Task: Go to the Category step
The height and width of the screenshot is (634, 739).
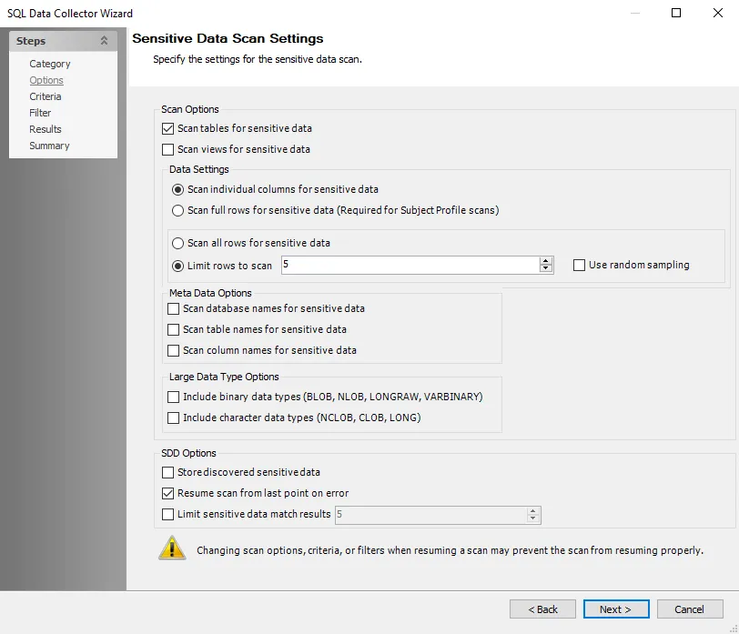Action: (x=49, y=64)
